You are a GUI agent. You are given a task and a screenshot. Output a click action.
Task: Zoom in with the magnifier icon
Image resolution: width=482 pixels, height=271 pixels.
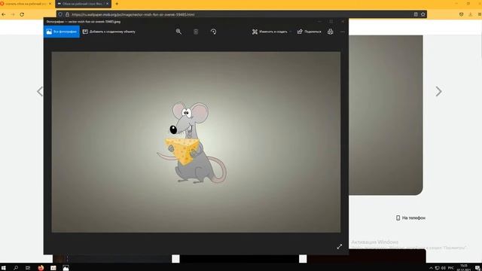pyautogui.click(x=178, y=32)
